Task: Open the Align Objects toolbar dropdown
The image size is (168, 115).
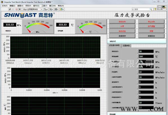Action: click(x=46, y=9)
